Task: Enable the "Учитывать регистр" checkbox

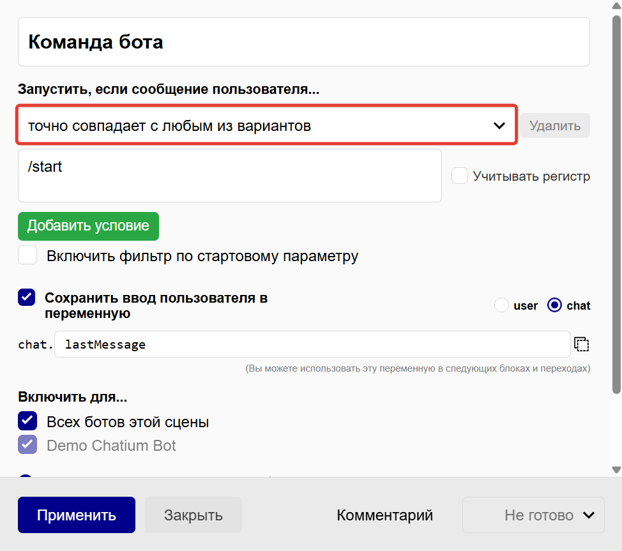Action: point(460,176)
